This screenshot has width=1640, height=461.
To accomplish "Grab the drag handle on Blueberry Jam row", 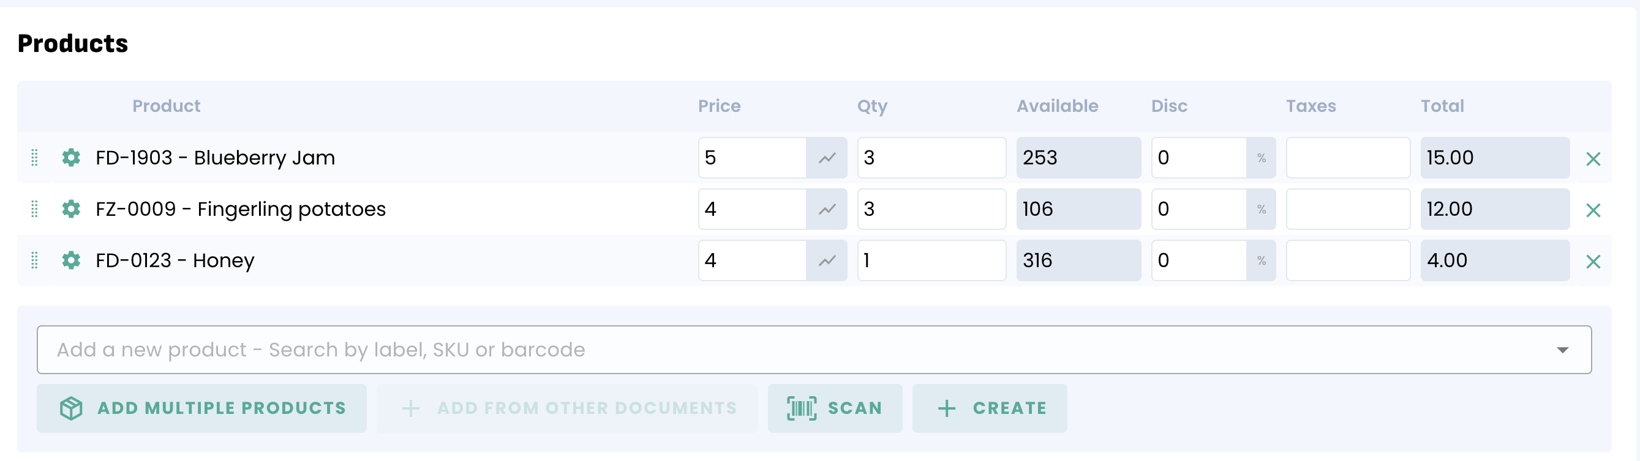I will pyautogui.click(x=35, y=158).
